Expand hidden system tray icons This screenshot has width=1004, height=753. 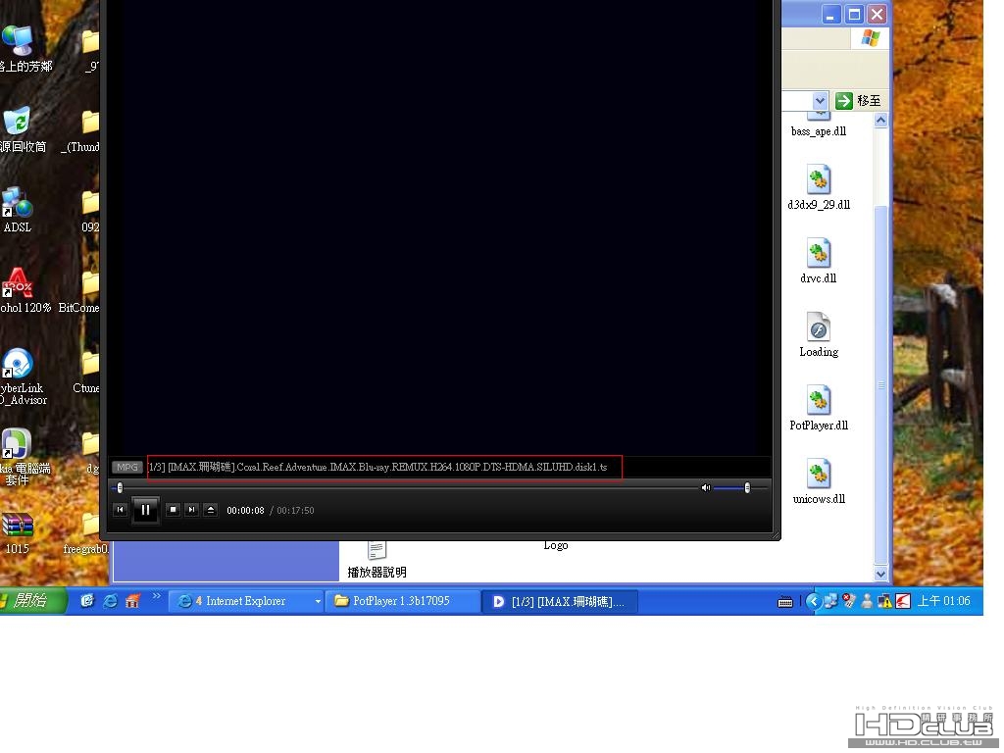pyautogui.click(x=813, y=601)
